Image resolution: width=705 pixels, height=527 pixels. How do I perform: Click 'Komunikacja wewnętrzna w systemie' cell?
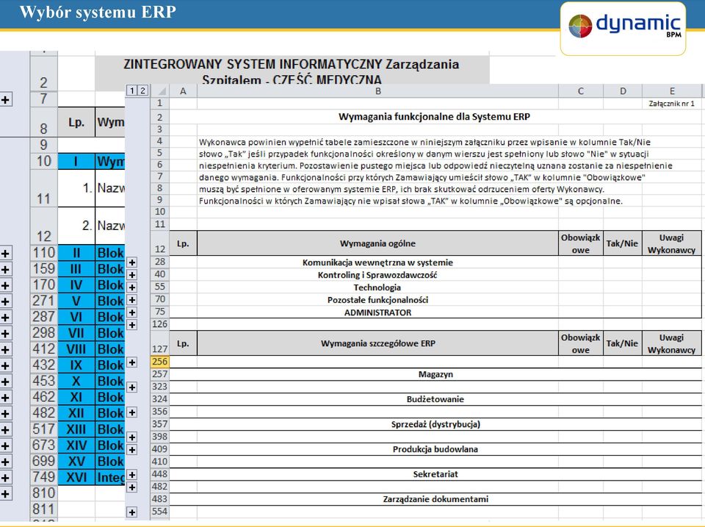pos(377,262)
